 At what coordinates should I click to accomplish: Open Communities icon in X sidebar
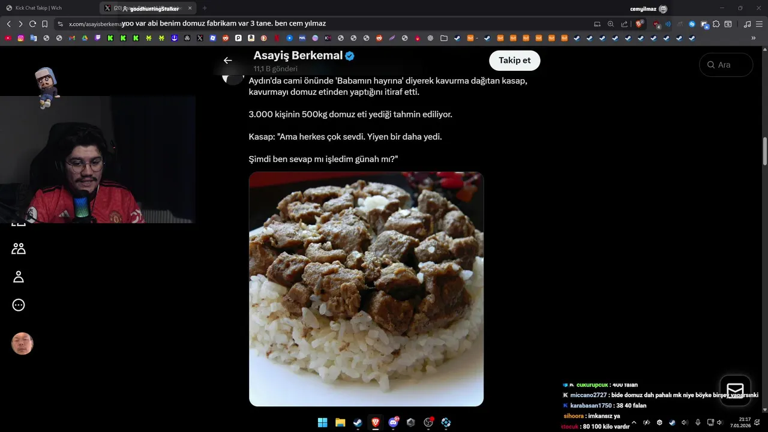click(19, 248)
